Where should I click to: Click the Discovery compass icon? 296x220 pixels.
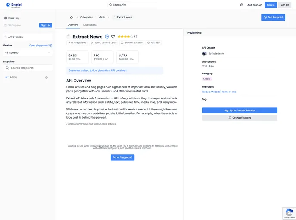6,18
